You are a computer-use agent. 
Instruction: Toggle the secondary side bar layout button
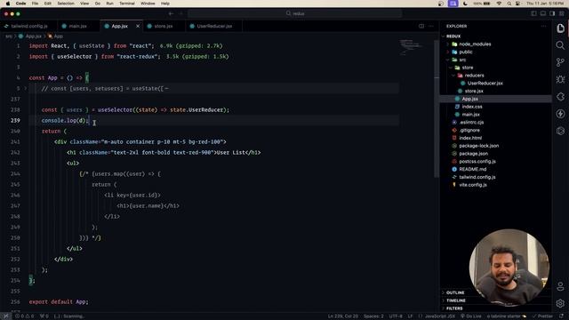[552, 13]
